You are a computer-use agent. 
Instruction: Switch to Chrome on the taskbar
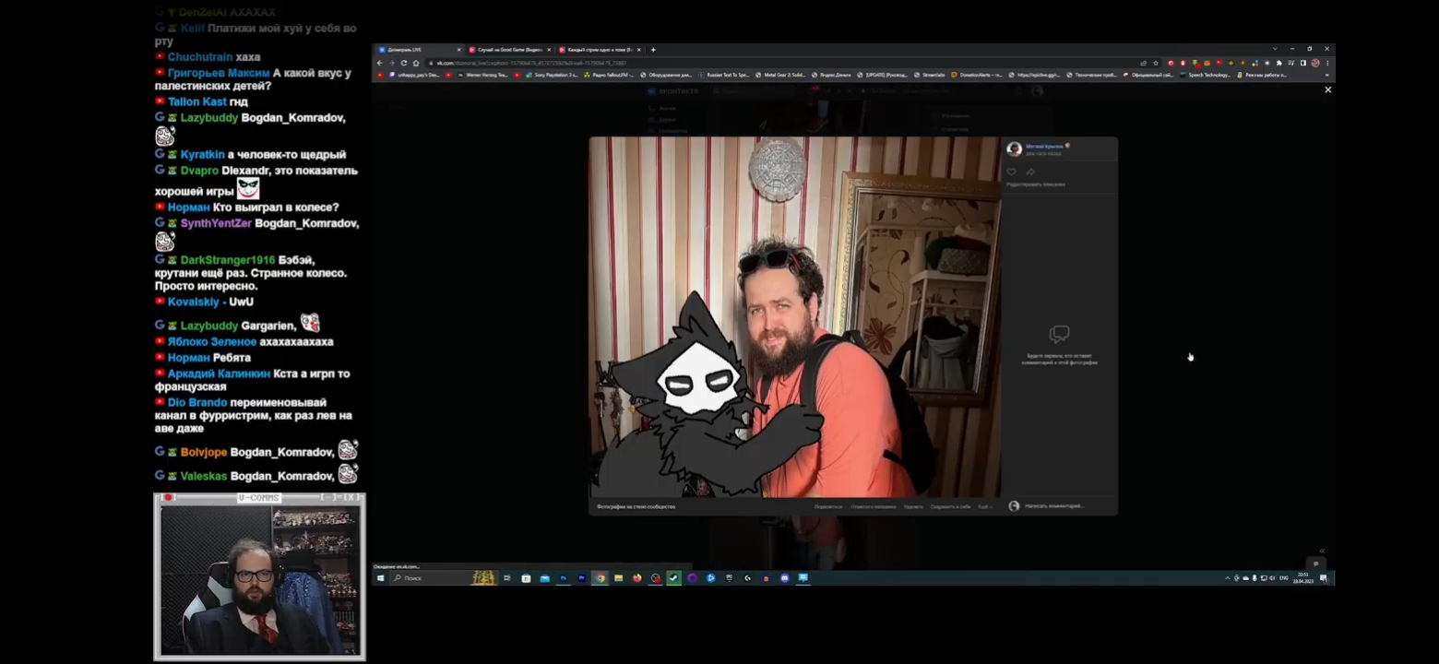point(600,578)
